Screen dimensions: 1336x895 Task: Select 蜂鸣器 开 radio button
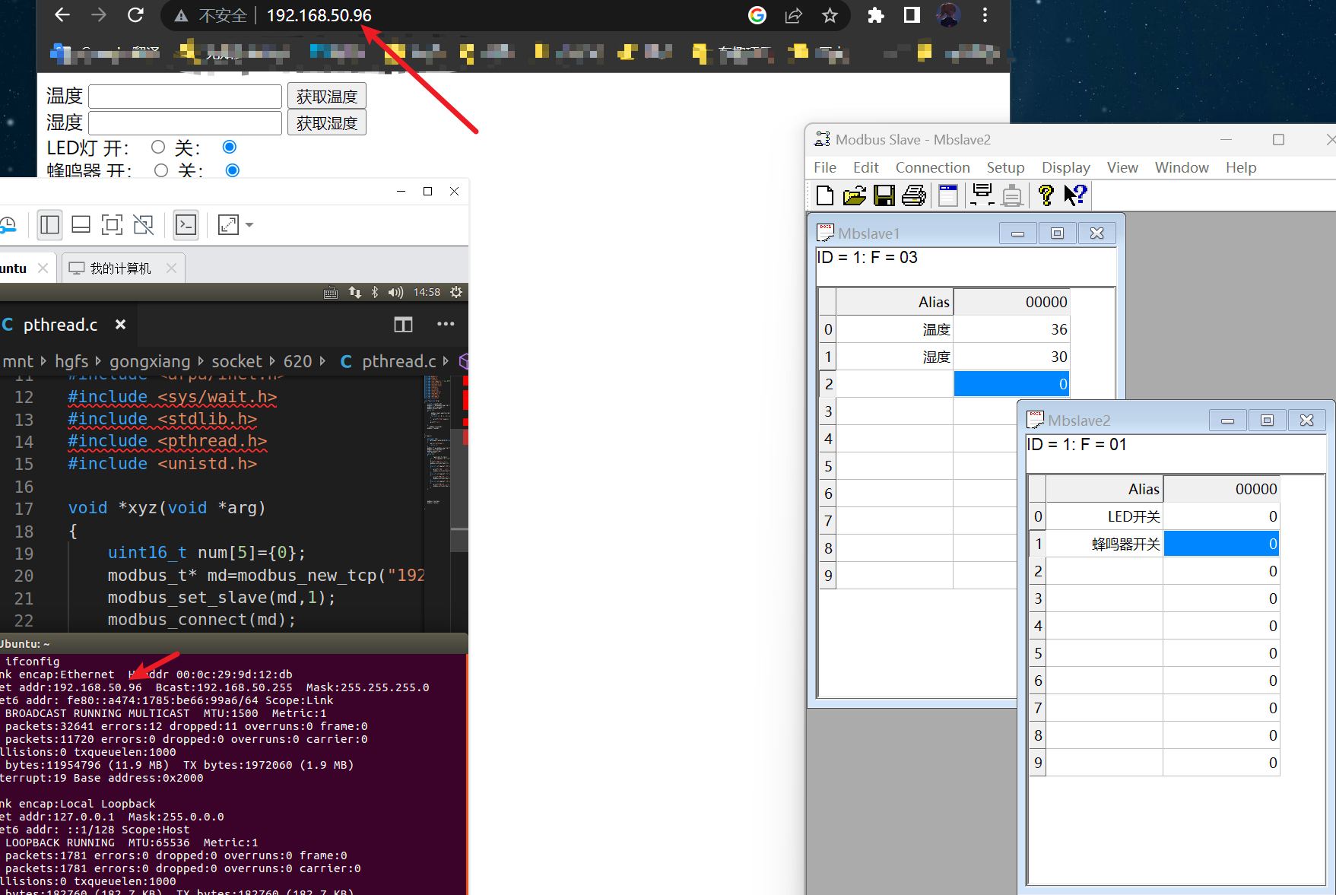pyautogui.click(x=161, y=170)
